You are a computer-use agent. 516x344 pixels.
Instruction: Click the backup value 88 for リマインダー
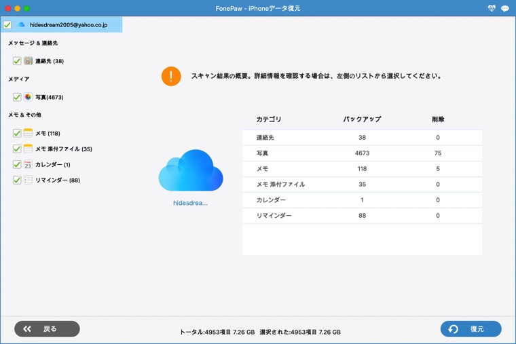pos(362,216)
